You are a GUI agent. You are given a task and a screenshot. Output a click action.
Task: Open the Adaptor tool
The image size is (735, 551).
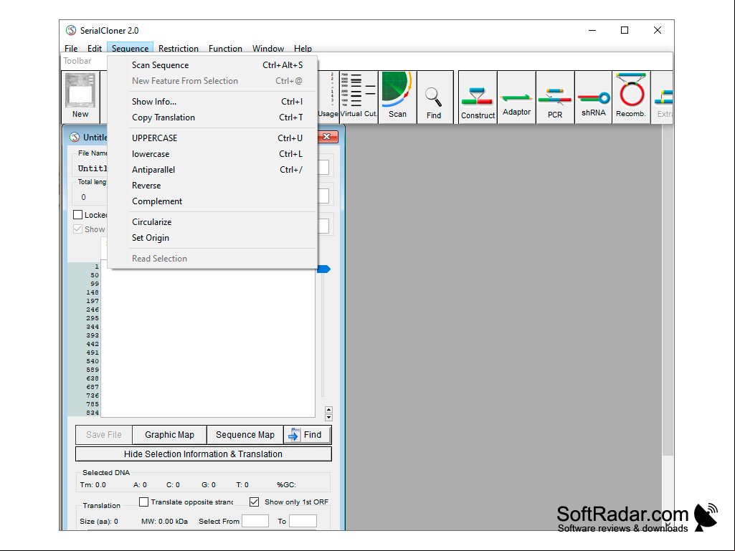coord(516,97)
